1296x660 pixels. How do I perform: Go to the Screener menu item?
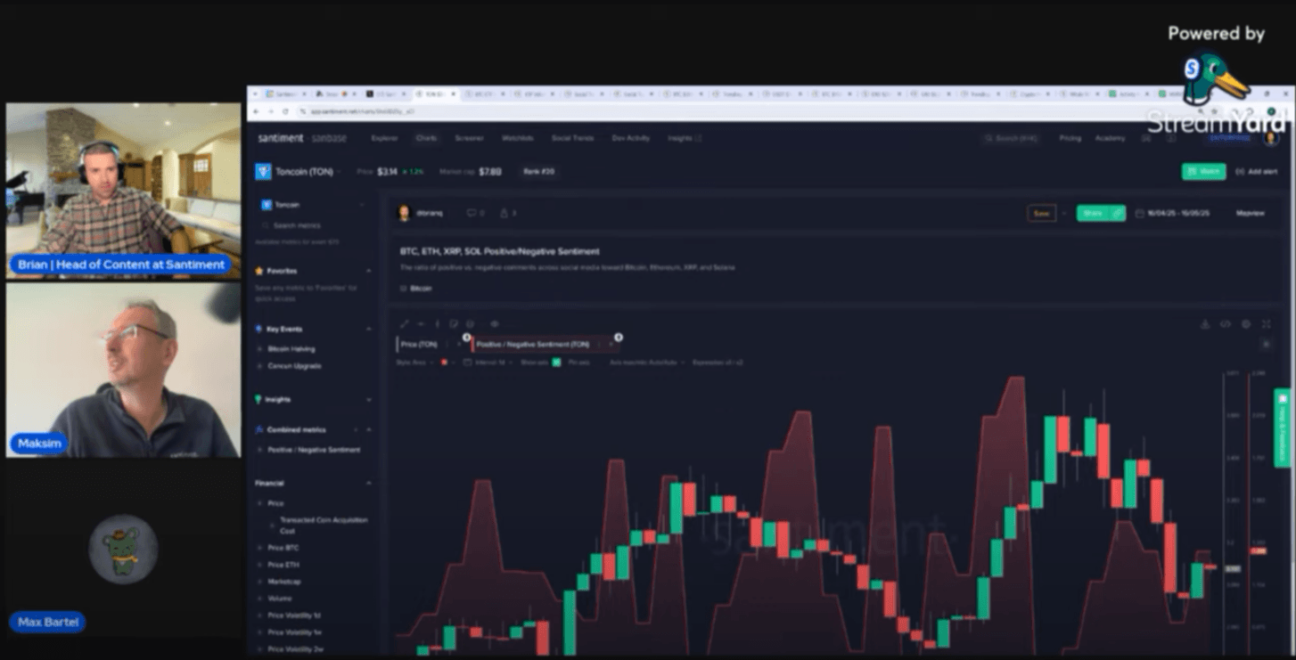point(469,138)
